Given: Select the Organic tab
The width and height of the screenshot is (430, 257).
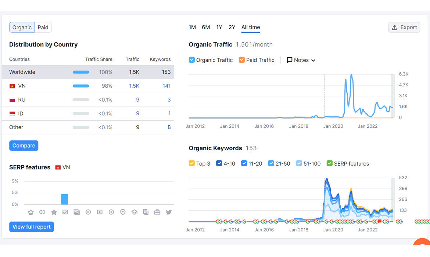Looking at the screenshot, I should pyautogui.click(x=22, y=28).
